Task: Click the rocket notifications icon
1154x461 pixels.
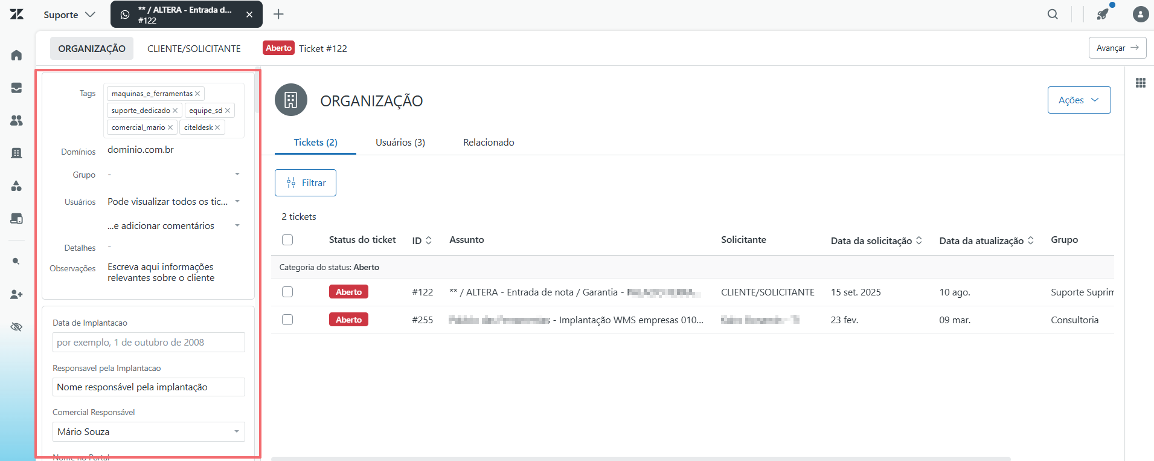Action: (x=1103, y=14)
